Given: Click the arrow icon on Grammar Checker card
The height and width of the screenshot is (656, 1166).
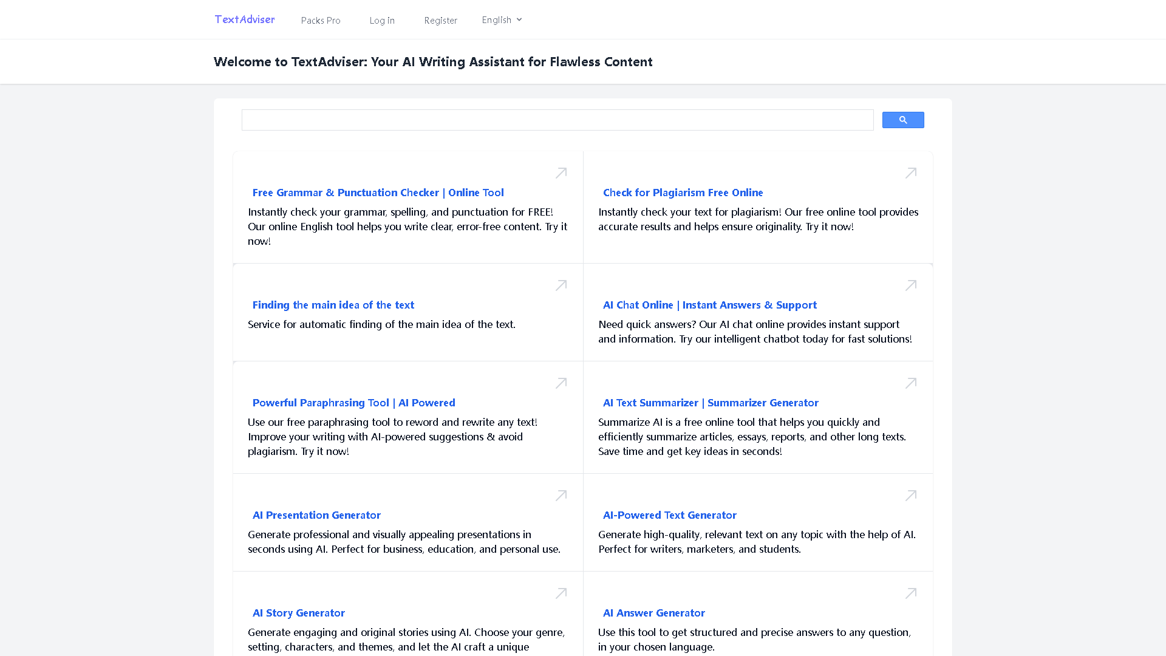Looking at the screenshot, I should tap(561, 173).
